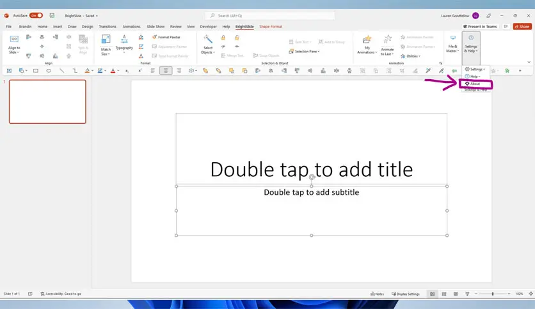Screen dimensions: 535x309
Task: Select the Shape Format tab
Action: click(x=271, y=27)
